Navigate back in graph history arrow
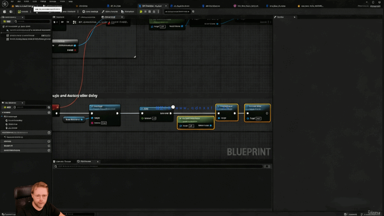The height and width of the screenshot is (216, 384). 62,22
